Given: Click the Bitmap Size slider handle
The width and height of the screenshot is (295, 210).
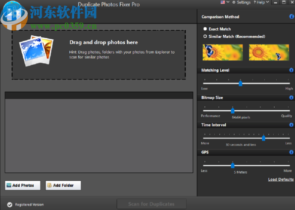Looking at the screenshot, I should coord(233,111).
